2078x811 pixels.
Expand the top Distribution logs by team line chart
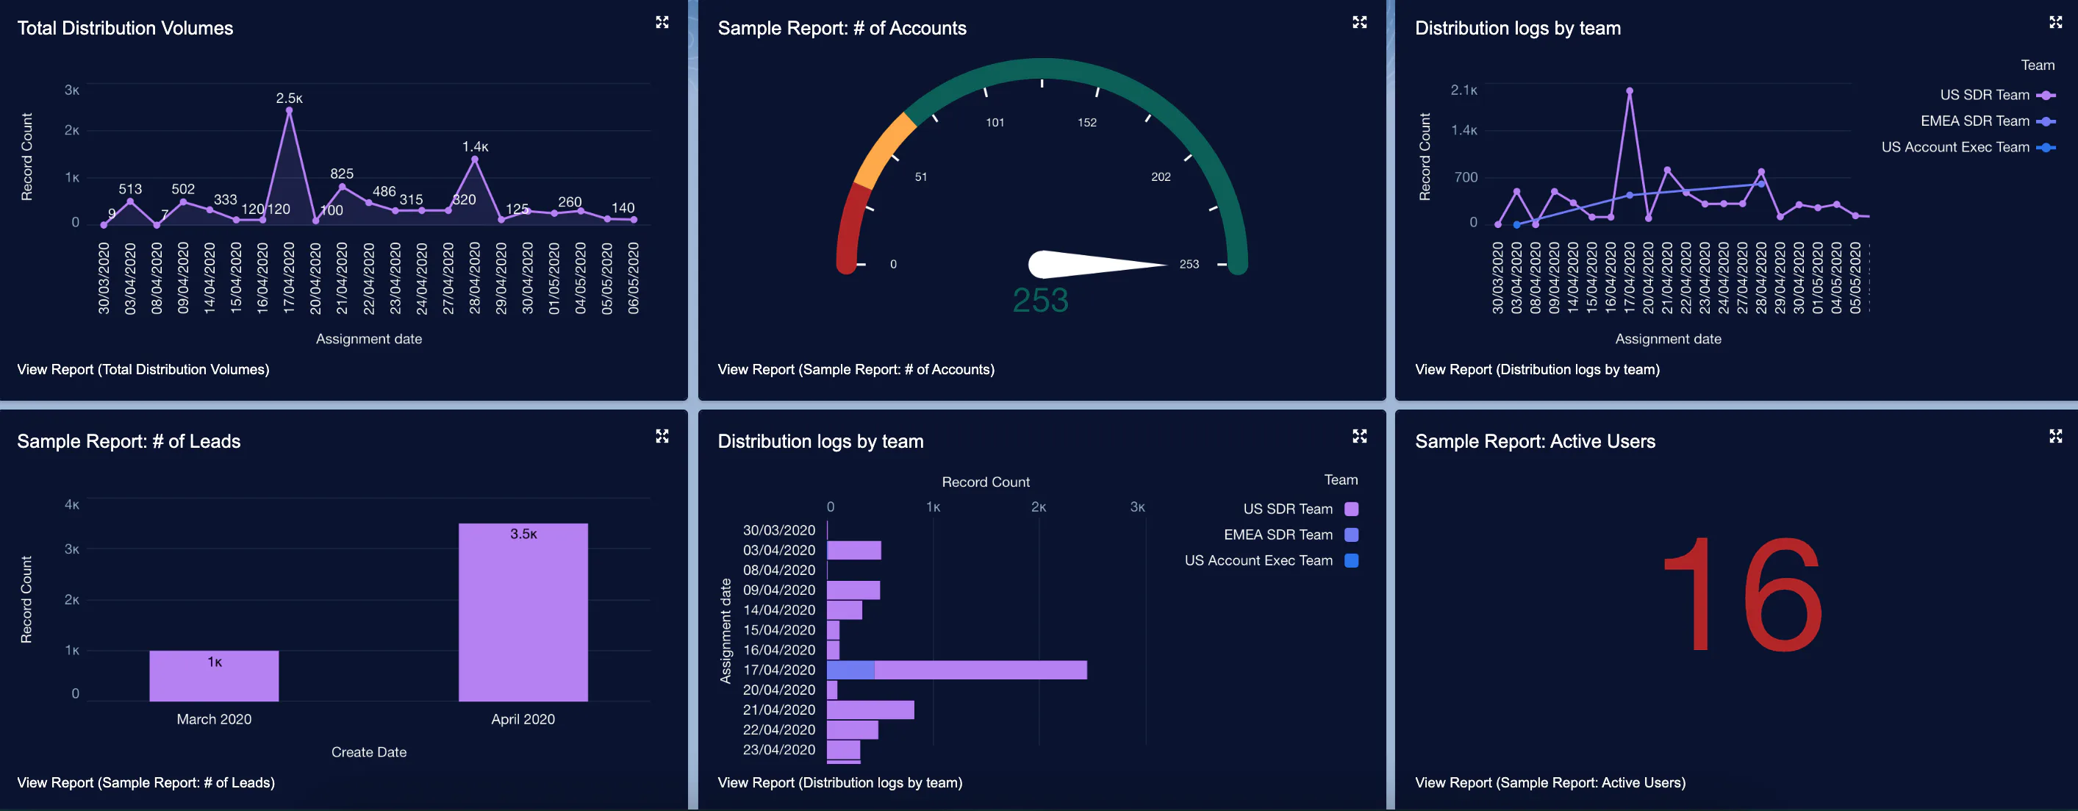2055,23
